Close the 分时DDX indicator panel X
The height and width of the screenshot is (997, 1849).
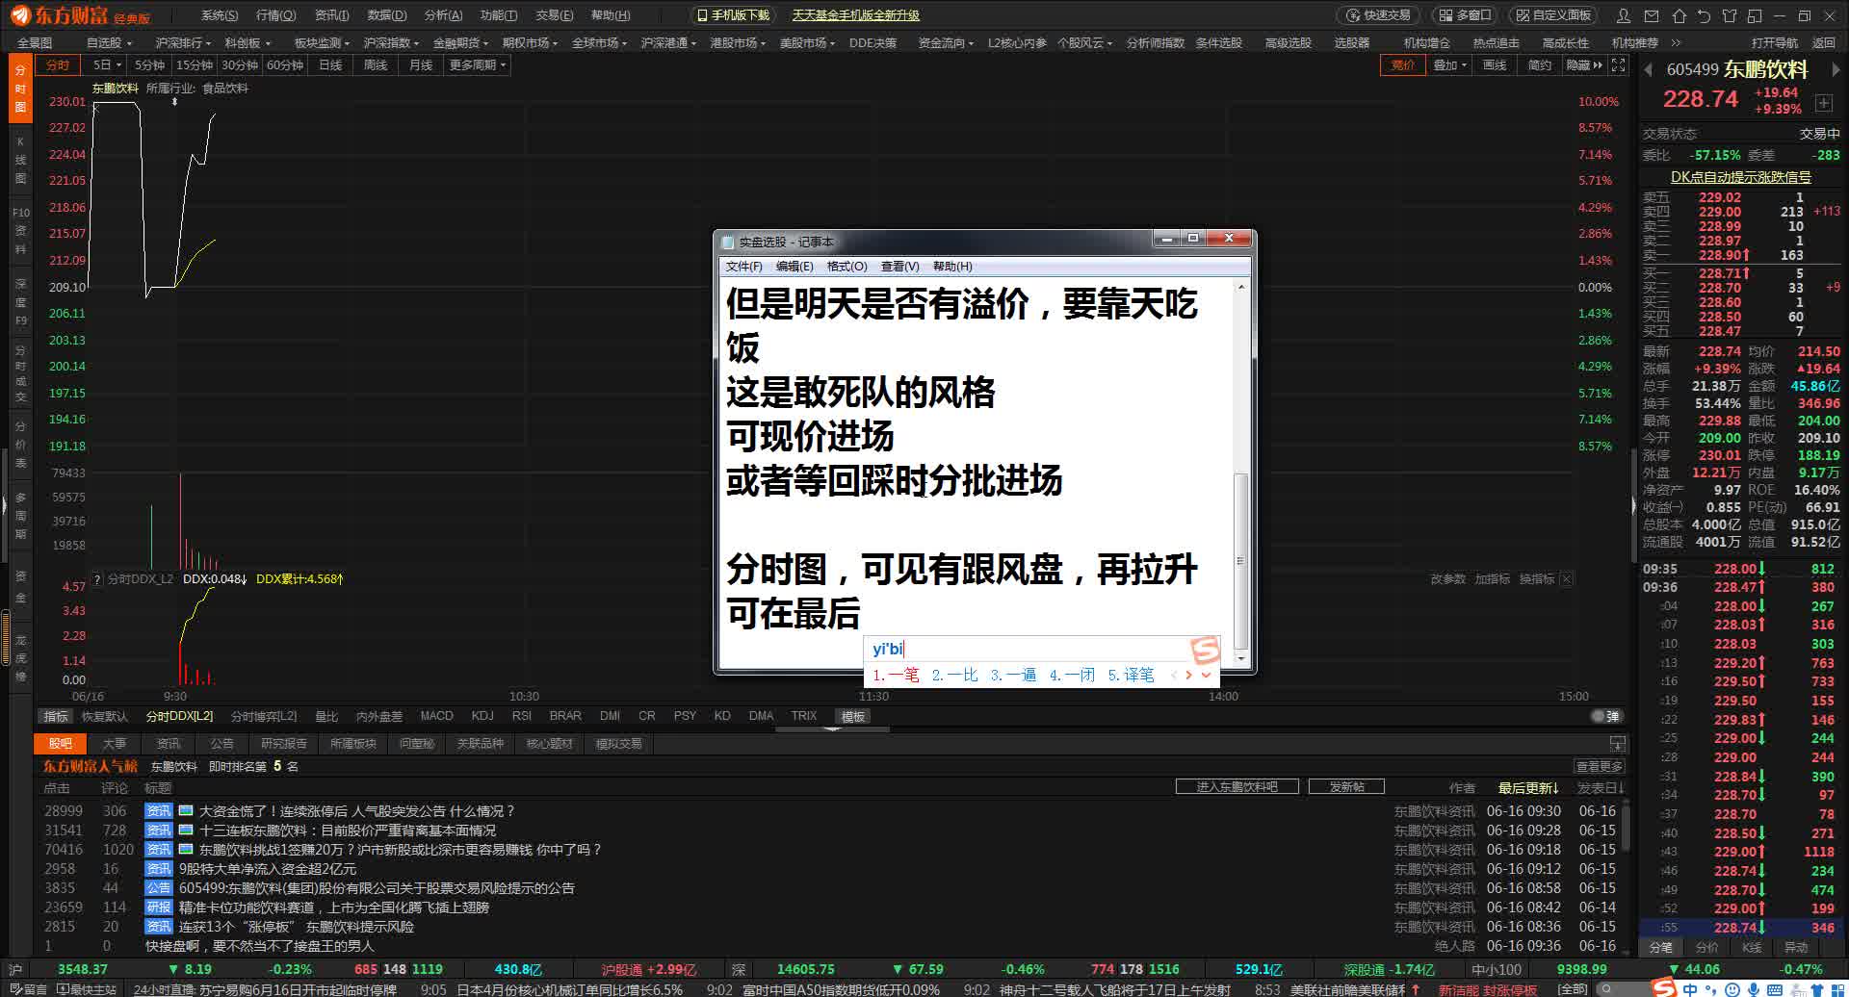coord(1566,579)
